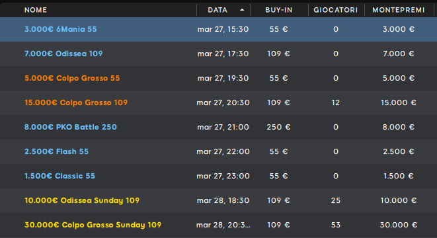Select 5.000€ Colpo Grosso 55 row
Image resolution: width=437 pixels, height=238 pixels.
point(218,78)
